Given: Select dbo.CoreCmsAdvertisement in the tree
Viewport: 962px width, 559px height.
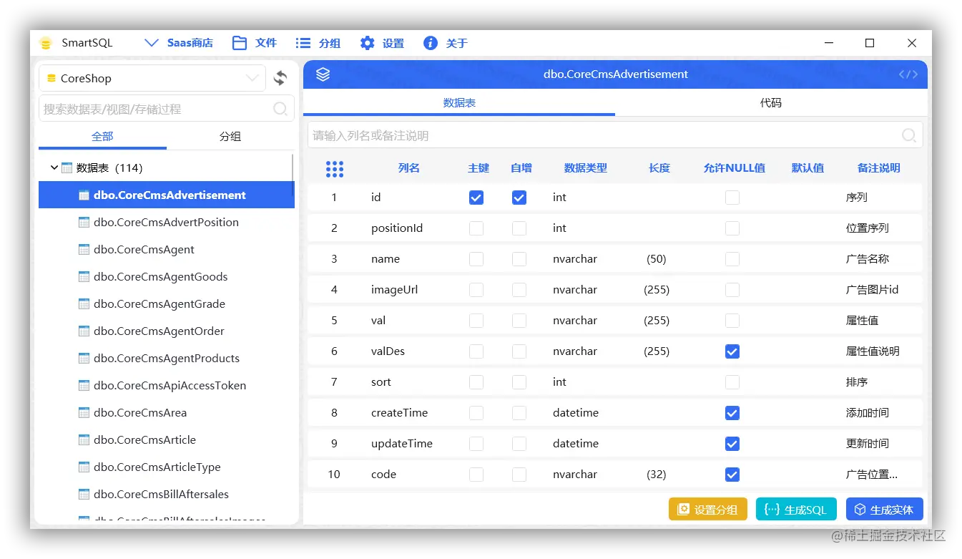Looking at the screenshot, I should coord(166,195).
